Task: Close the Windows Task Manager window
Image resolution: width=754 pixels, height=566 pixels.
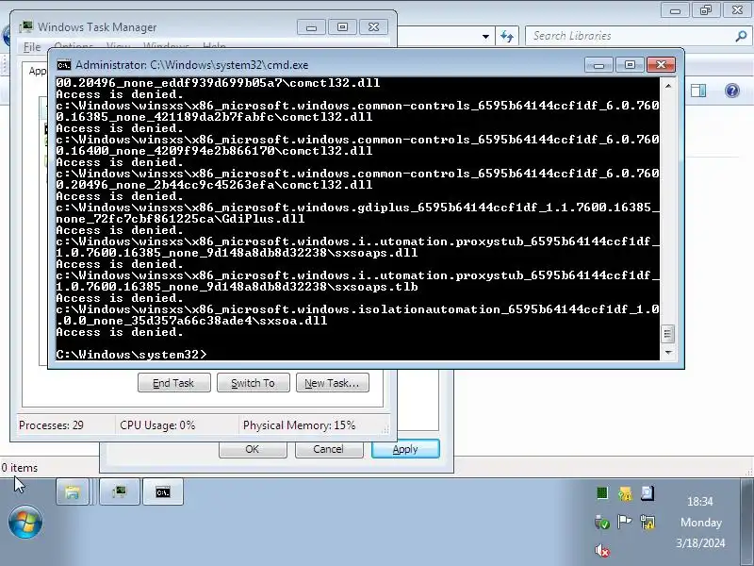Action: click(373, 27)
